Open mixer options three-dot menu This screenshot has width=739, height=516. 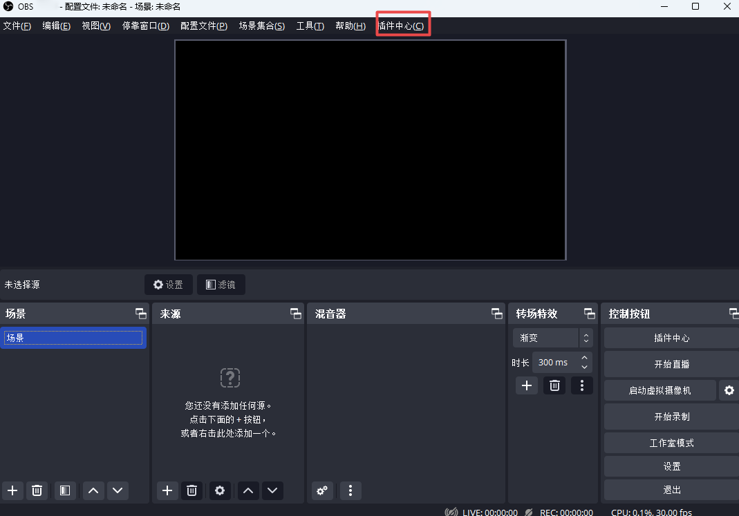[x=350, y=490]
